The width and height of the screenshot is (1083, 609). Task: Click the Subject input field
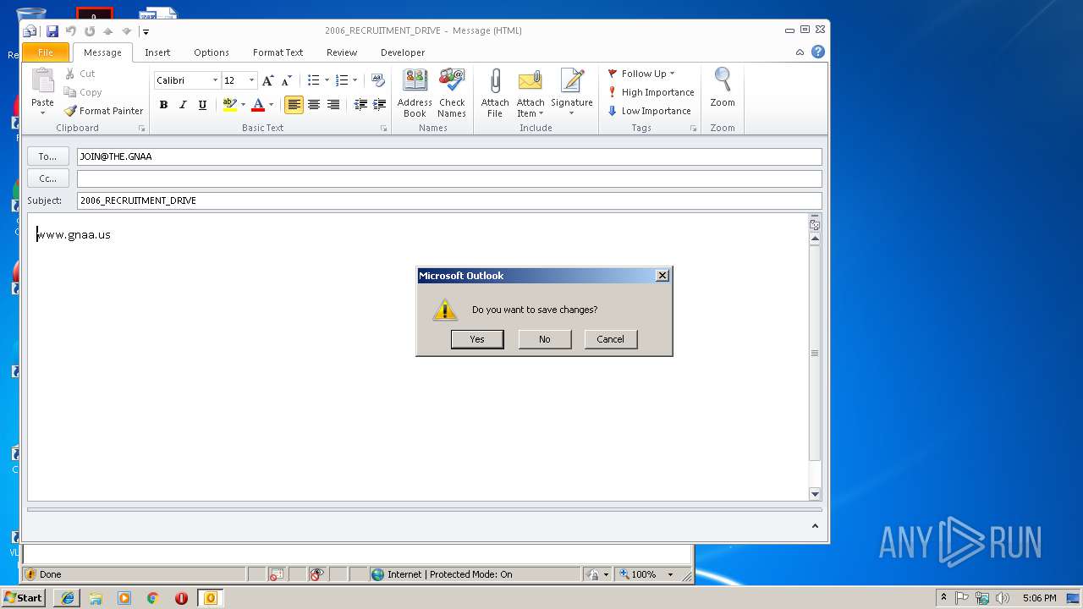(449, 200)
